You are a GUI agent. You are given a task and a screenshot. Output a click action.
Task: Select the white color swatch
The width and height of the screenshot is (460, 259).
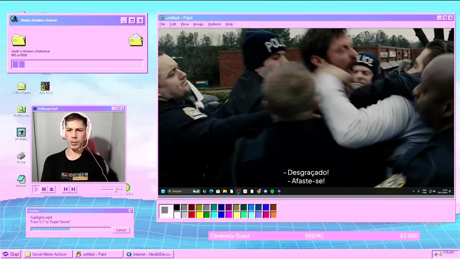coord(177,215)
